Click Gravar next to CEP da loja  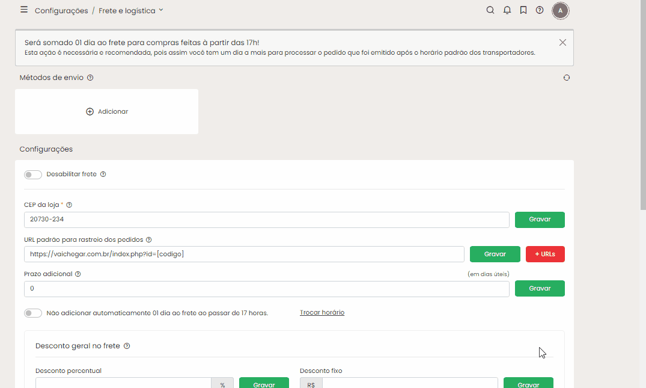click(x=540, y=220)
